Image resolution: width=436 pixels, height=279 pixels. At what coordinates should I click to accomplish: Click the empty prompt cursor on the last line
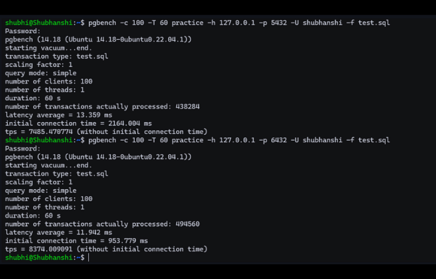88,258
